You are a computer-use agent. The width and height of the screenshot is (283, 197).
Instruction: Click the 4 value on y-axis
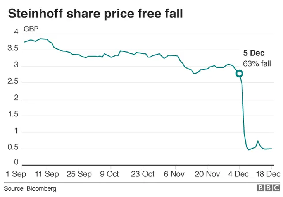(16, 32)
